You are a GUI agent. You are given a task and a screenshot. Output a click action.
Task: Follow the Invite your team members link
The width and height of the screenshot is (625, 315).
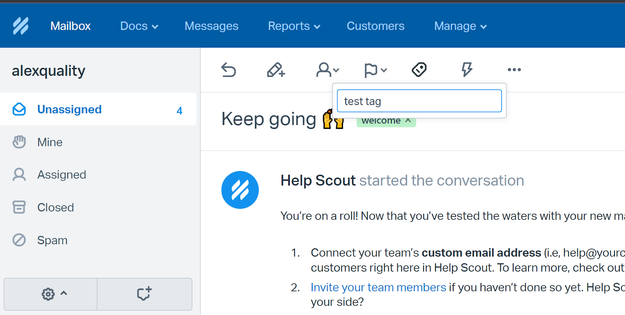pos(378,287)
